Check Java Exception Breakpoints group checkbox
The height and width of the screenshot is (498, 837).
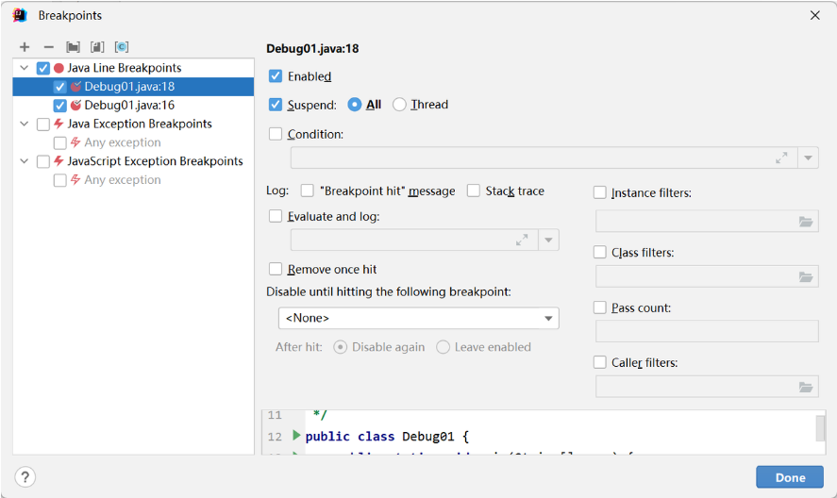click(x=43, y=124)
